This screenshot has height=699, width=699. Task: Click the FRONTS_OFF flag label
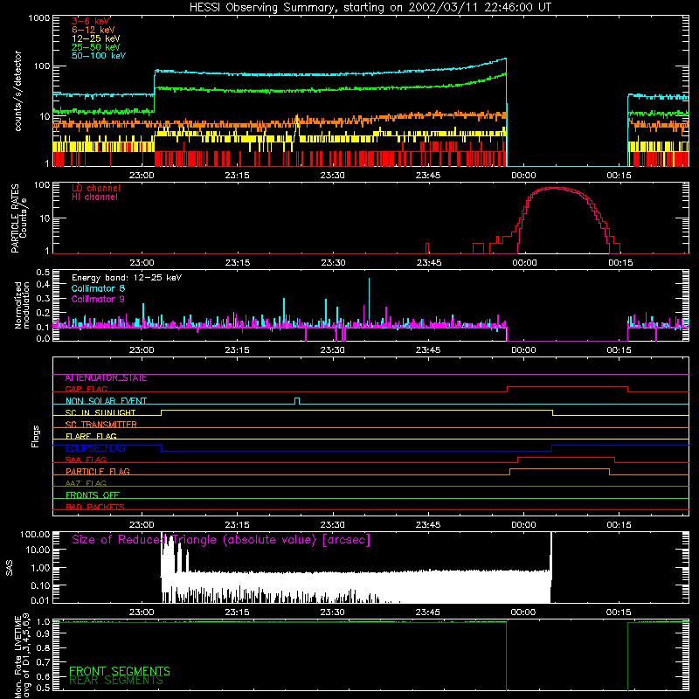point(93,495)
